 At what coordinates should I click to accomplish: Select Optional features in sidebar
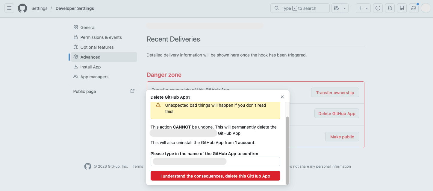click(104, 47)
